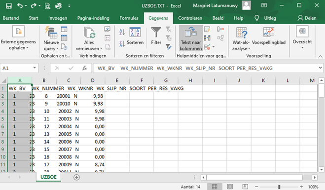
Task: Click the Delen share button
Action: point(307,18)
